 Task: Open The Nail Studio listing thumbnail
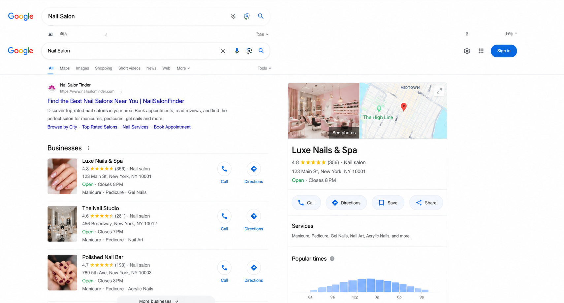click(62, 224)
